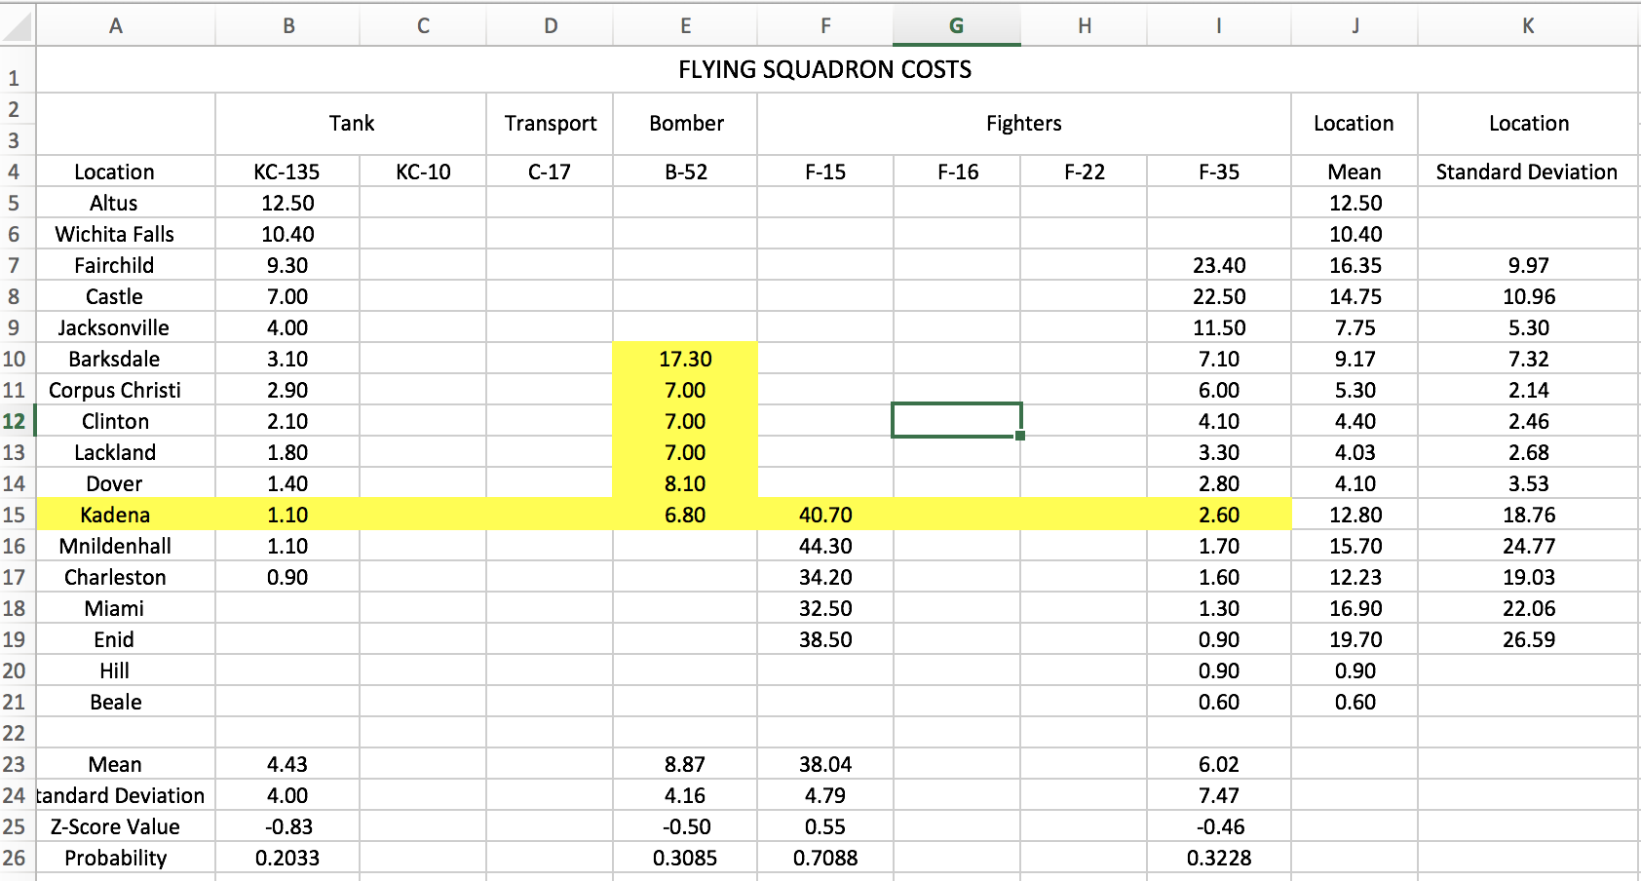Screen dimensions: 1641x881
Task: Select the Bomber header cell
Action: click(x=686, y=124)
